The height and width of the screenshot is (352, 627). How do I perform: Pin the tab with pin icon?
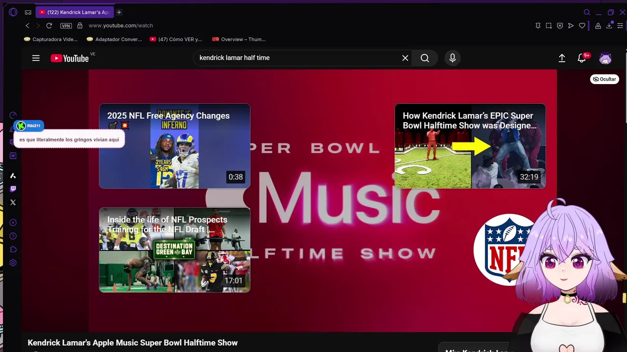pyautogui.click(x=538, y=25)
